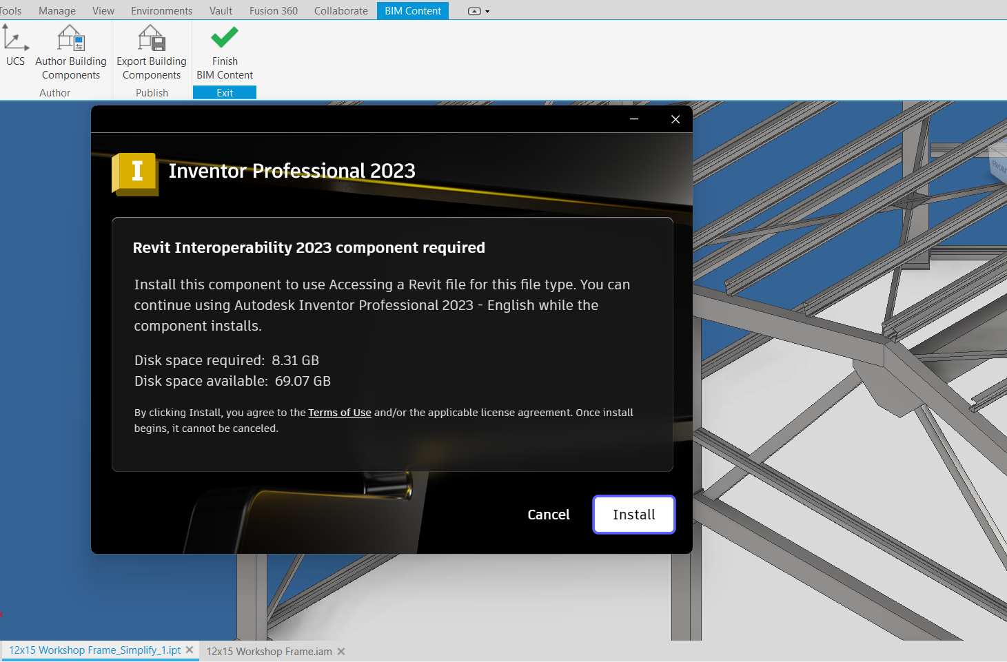Expand the ribbon display options dropdown arrow

pyautogui.click(x=487, y=11)
